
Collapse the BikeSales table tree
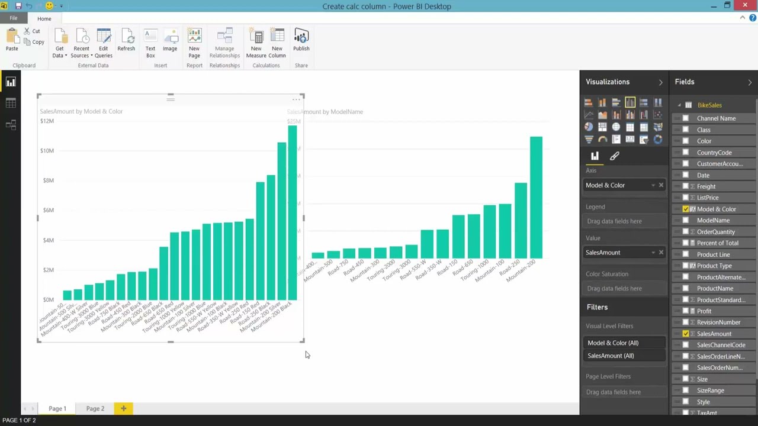point(679,105)
